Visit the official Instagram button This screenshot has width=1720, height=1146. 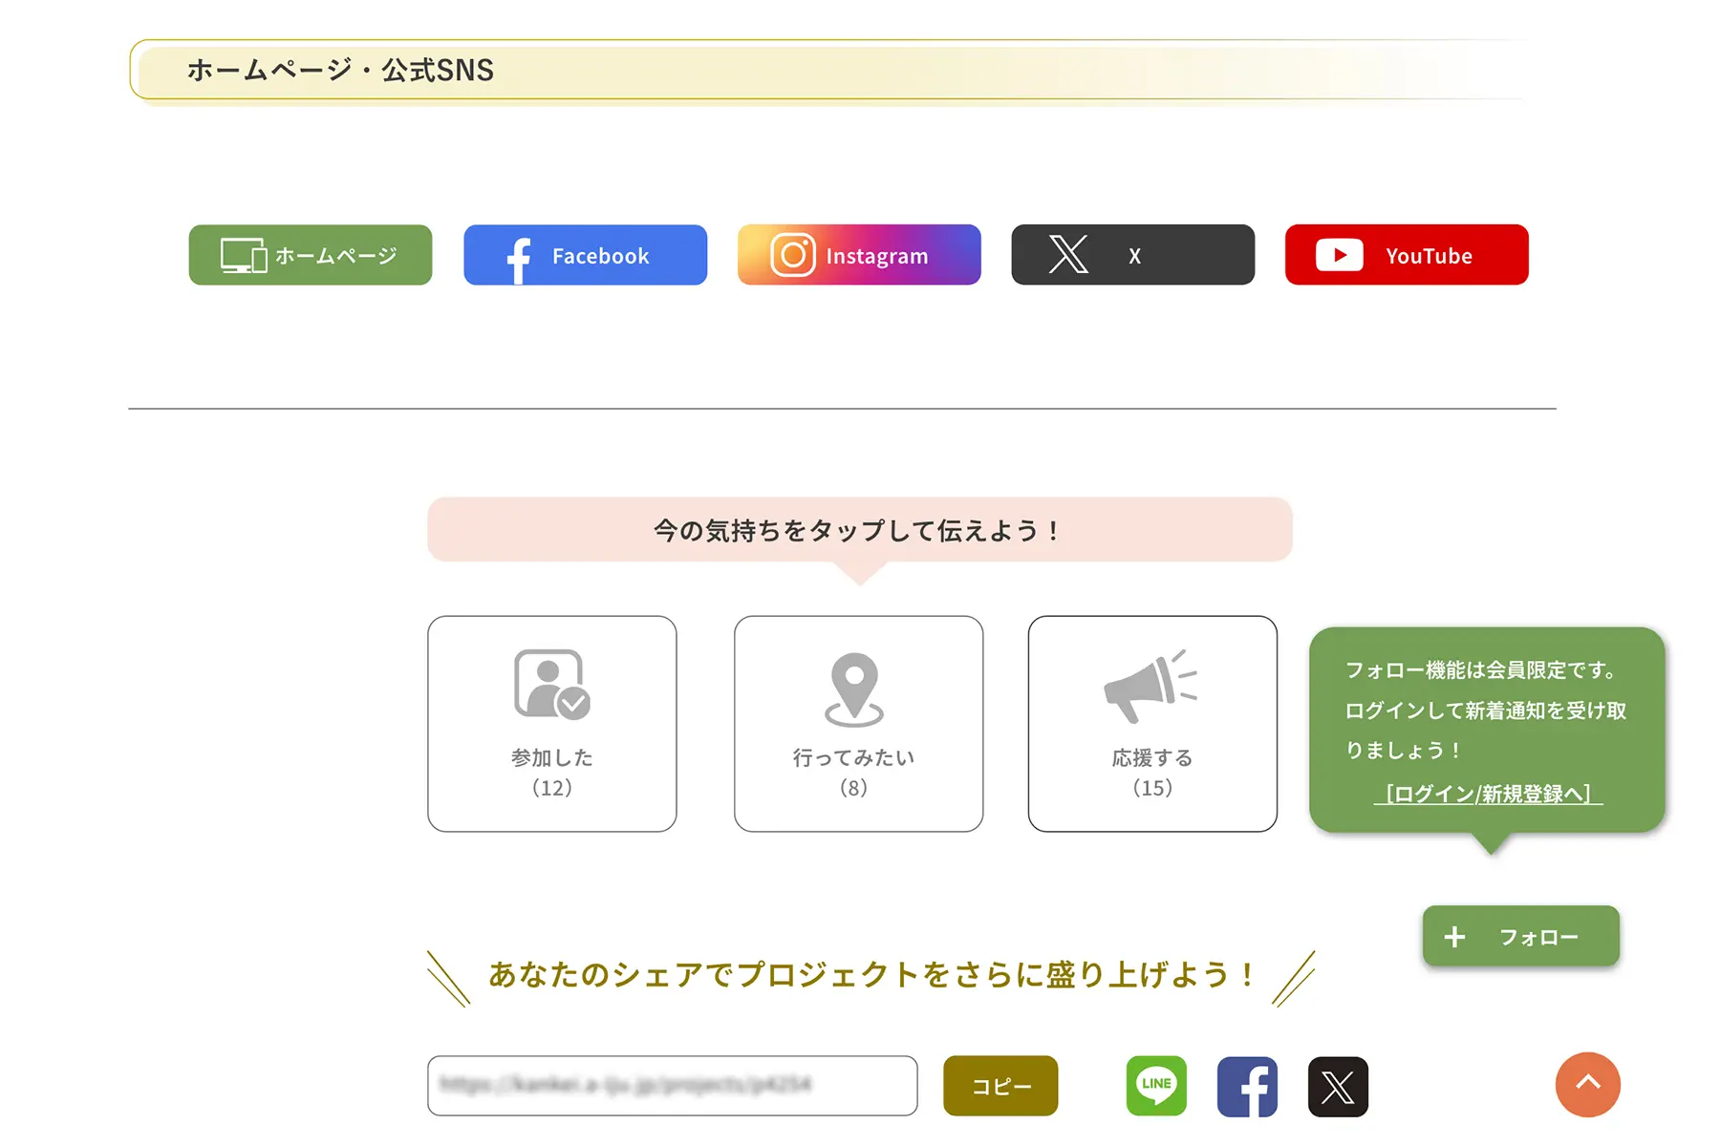point(859,255)
